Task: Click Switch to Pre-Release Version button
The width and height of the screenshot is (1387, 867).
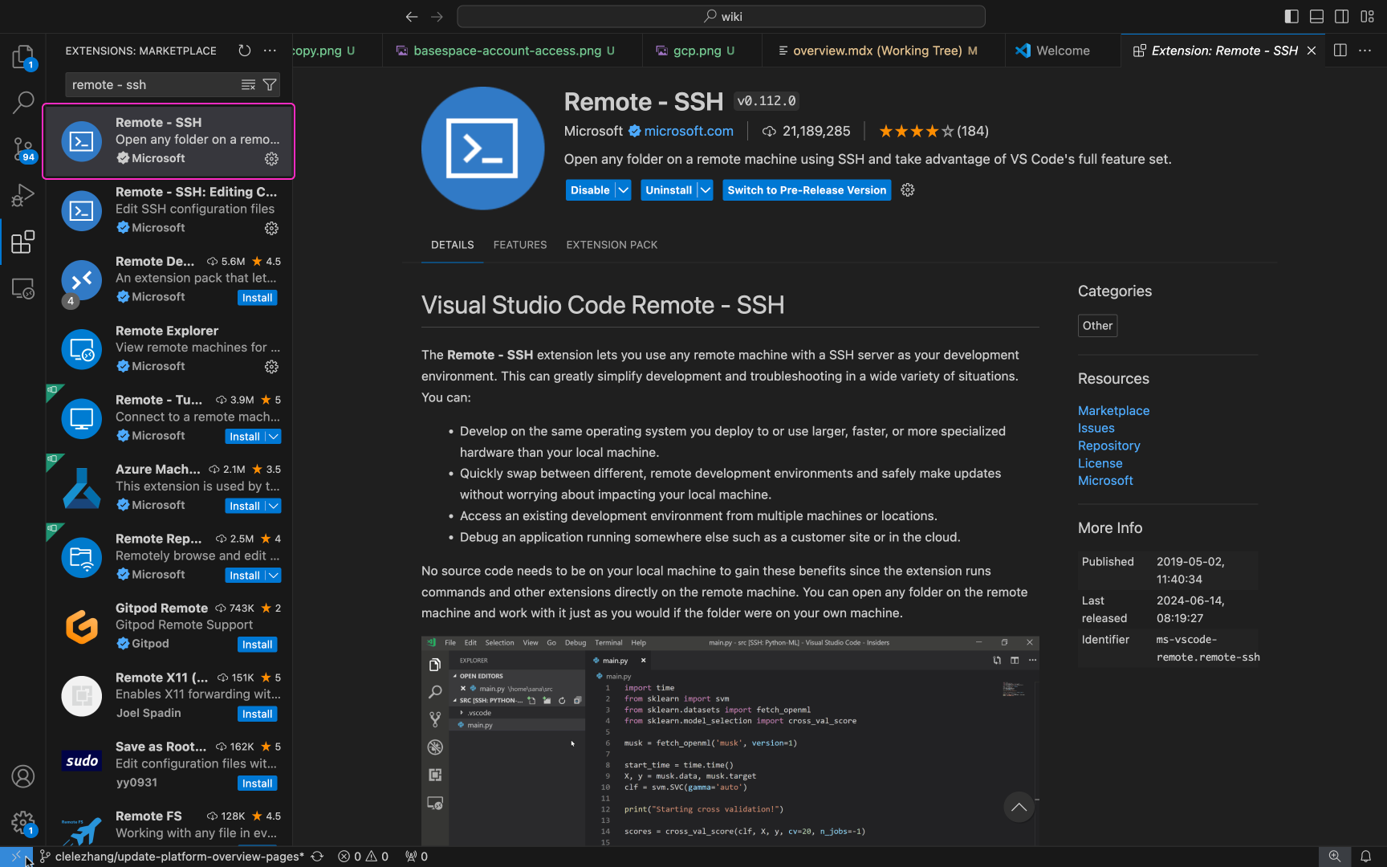Action: (x=806, y=190)
